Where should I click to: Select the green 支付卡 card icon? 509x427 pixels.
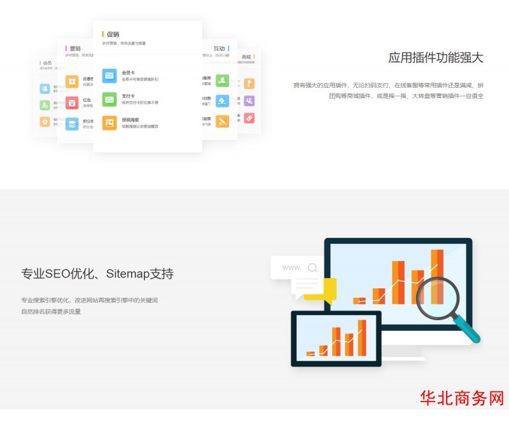pos(109,99)
